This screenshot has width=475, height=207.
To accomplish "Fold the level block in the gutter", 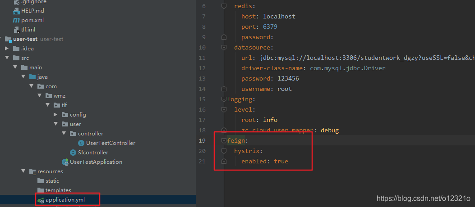I will coord(224,109).
